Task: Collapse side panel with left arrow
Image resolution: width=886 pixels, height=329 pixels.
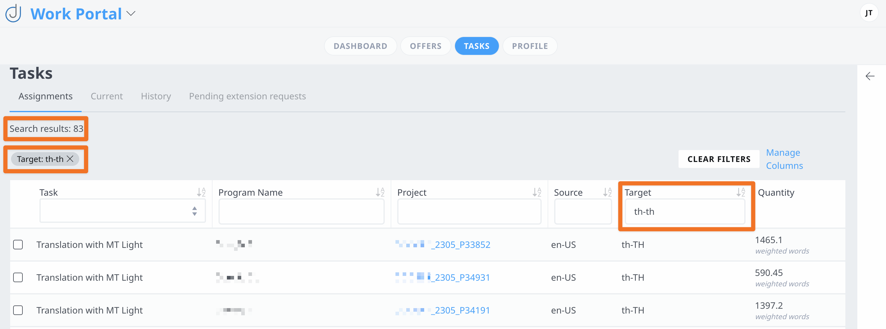Action: pos(870,76)
